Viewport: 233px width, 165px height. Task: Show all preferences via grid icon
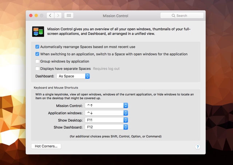click(69, 15)
